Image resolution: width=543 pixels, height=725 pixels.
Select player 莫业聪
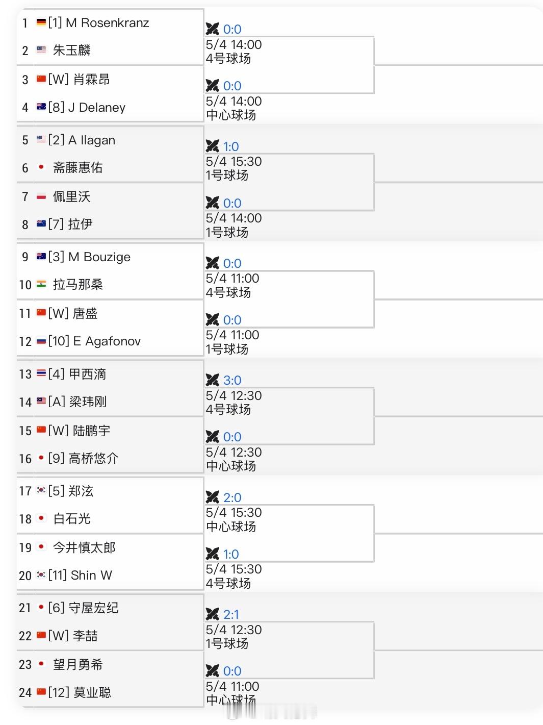click(x=92, y=692)
